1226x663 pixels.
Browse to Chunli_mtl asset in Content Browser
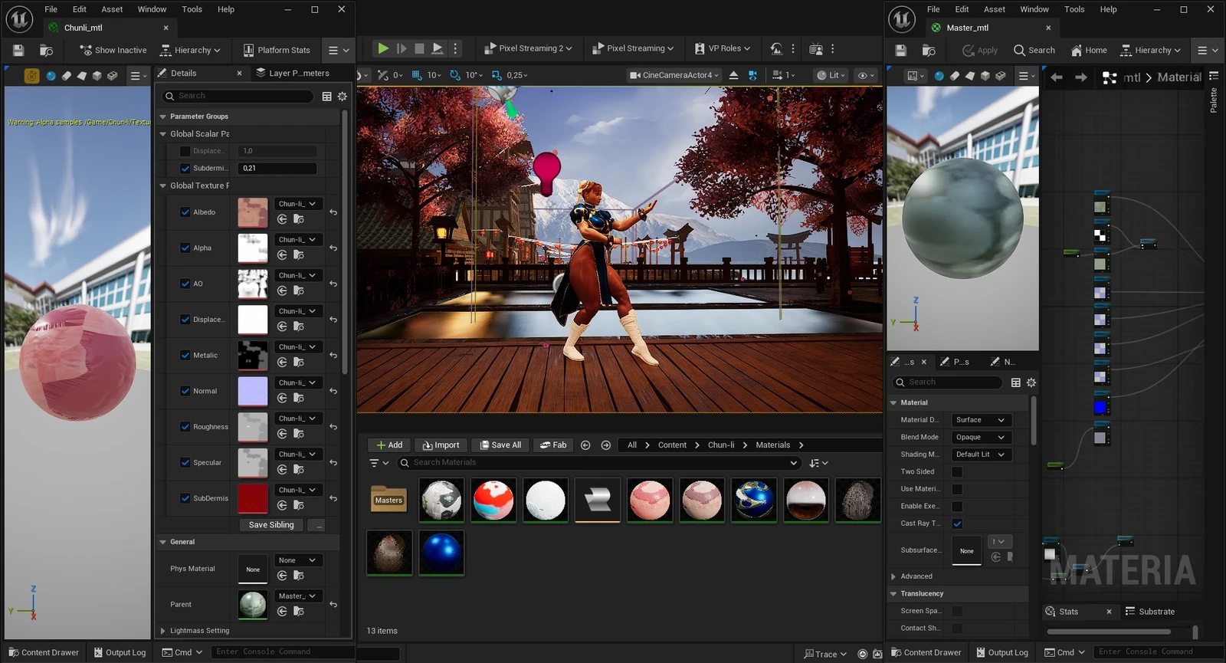click(x=46, y=50)
